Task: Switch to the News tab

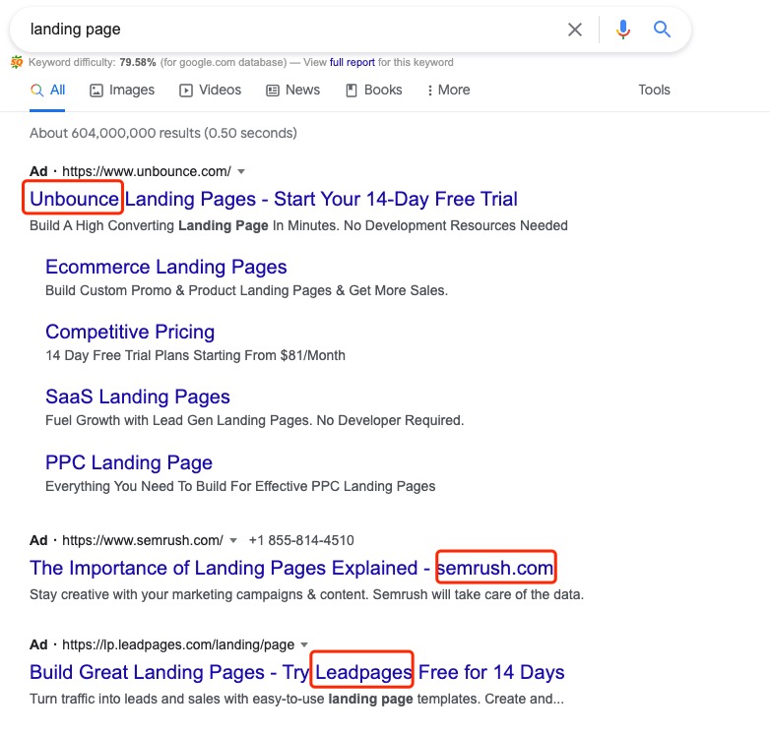Action: 293,91
